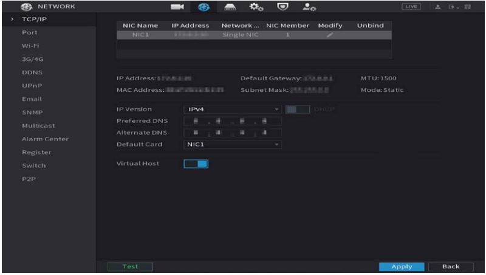486x275 pixels.
Task: Click the Apply button
Action: point(402,266)
